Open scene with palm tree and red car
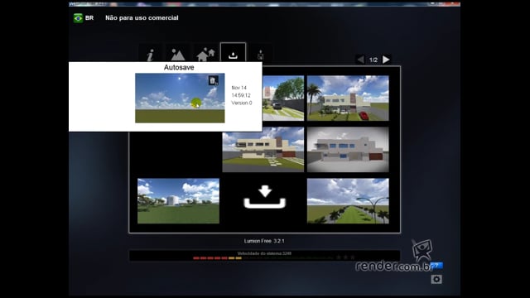Screen dimensions: 530x298 click(x=348, y=99)
